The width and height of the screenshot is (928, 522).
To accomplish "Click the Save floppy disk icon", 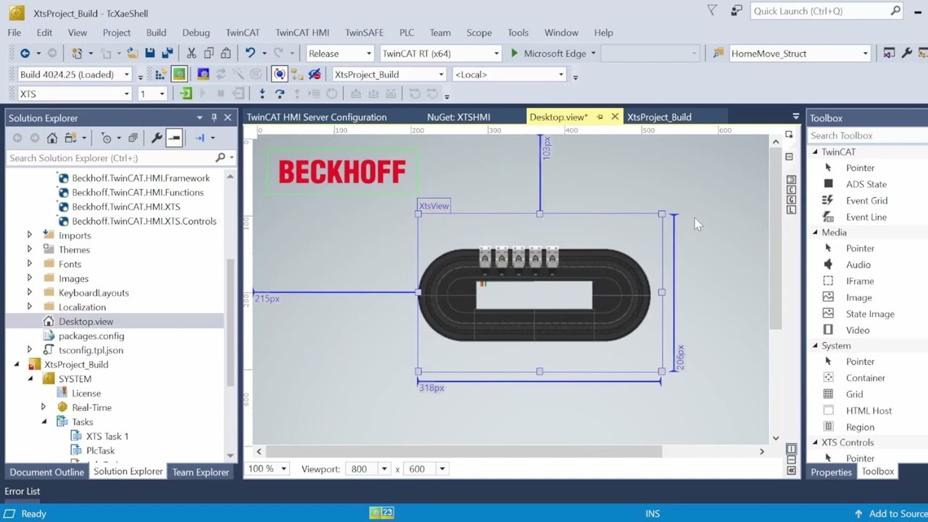I will [x=149, y=53].
